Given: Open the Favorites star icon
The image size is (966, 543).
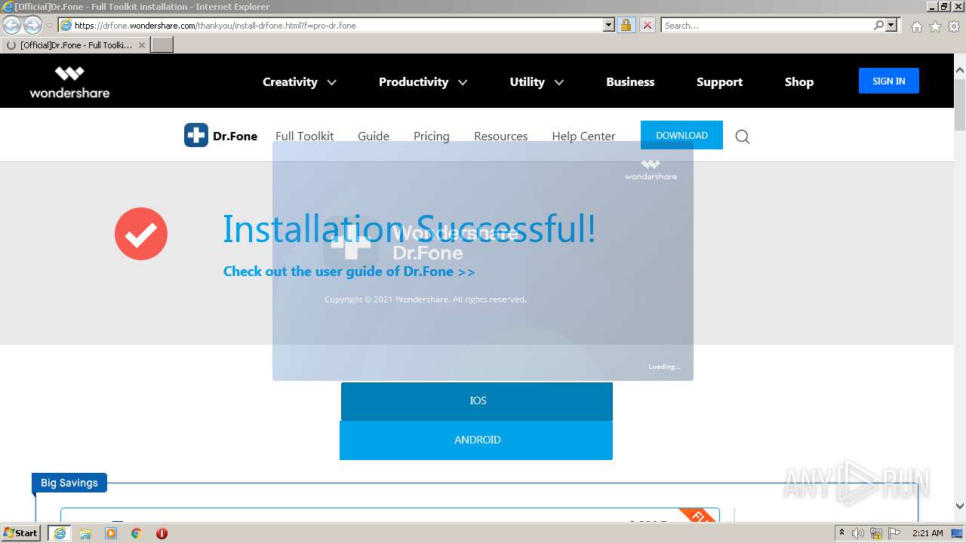Looking at the screenshot, I should tap(935, 26).
